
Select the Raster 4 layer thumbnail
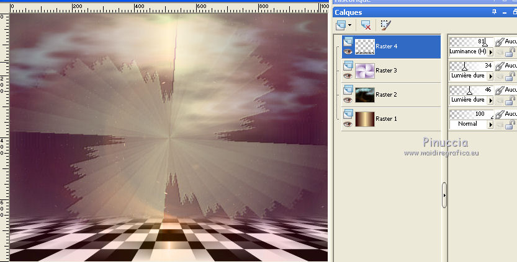365,46
